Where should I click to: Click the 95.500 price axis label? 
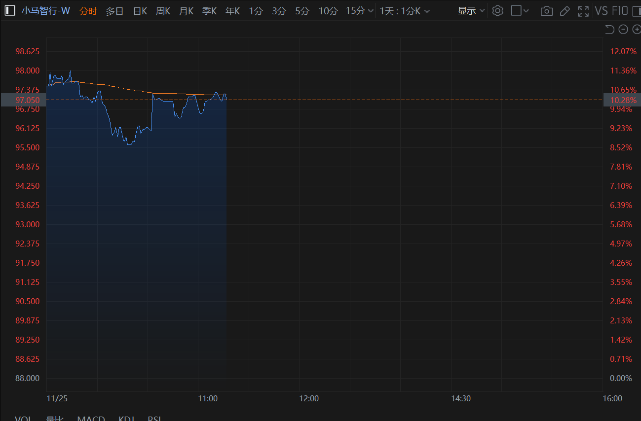[x=28, y=148]
